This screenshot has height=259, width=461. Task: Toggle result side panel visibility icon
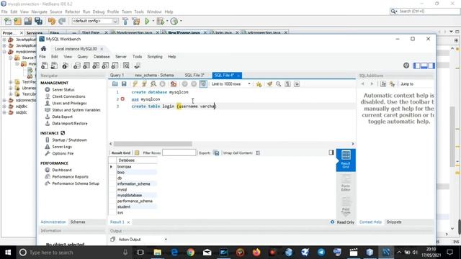[x=331, y=153]
